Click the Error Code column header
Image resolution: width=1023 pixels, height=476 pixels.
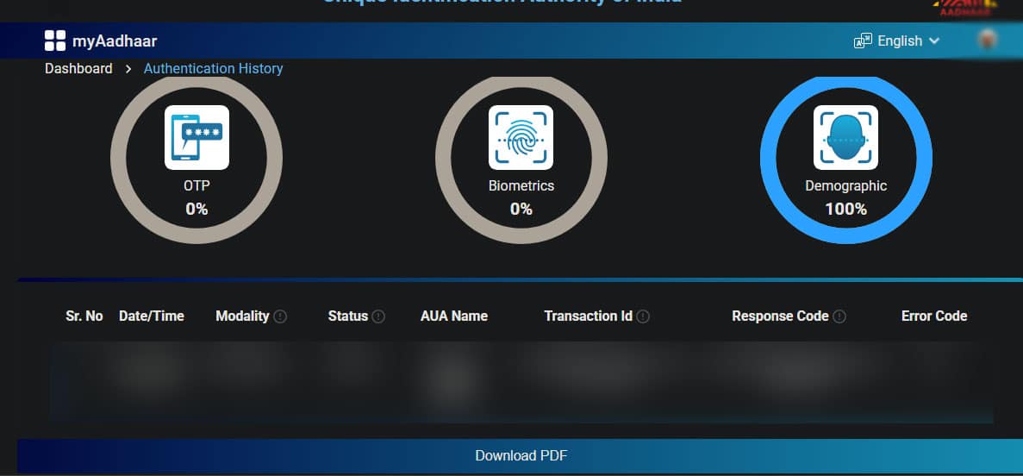pyautogui.click(x=934, y=316)
